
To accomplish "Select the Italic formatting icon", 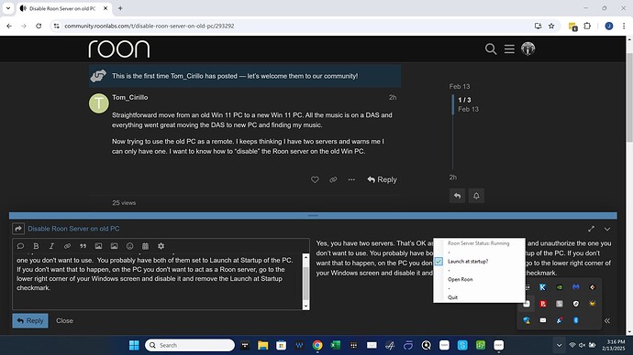I will (x=51, y=246).
